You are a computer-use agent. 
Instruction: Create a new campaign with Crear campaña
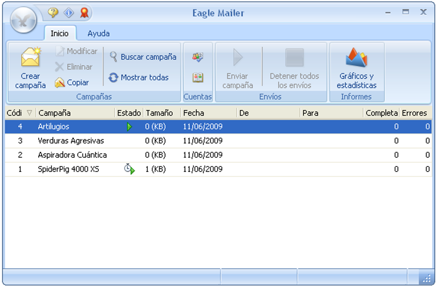click(30, 68)
